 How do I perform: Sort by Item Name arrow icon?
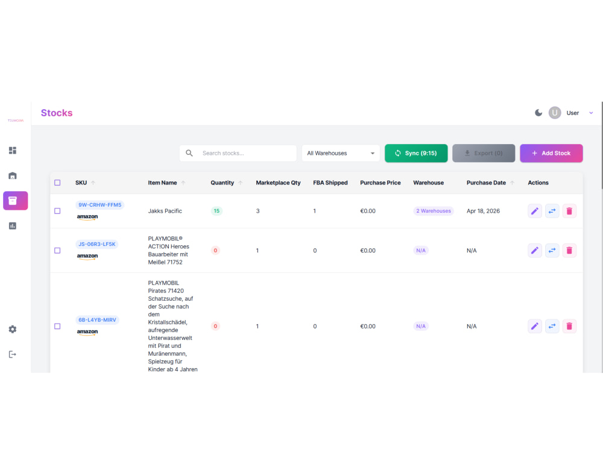(183, 183)
